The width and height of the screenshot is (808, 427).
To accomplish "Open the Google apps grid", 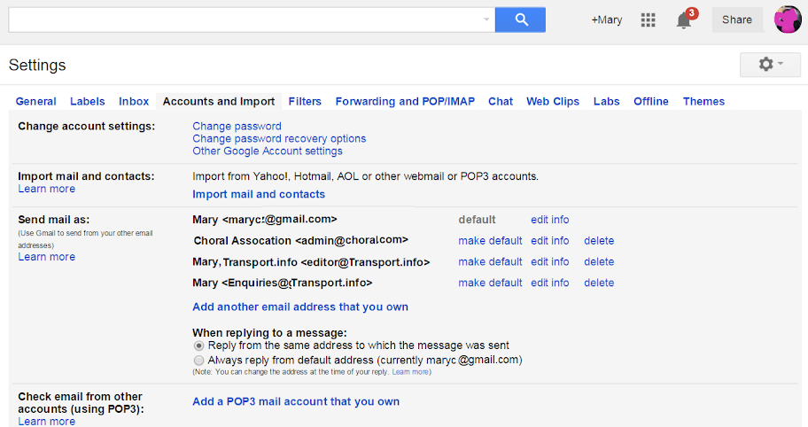I will point(648,20).
